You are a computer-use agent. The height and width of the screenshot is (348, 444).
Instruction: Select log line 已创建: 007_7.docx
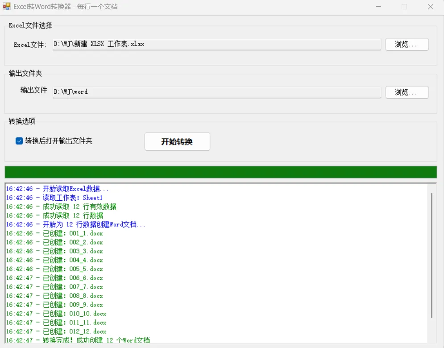[x=54, y=287]
